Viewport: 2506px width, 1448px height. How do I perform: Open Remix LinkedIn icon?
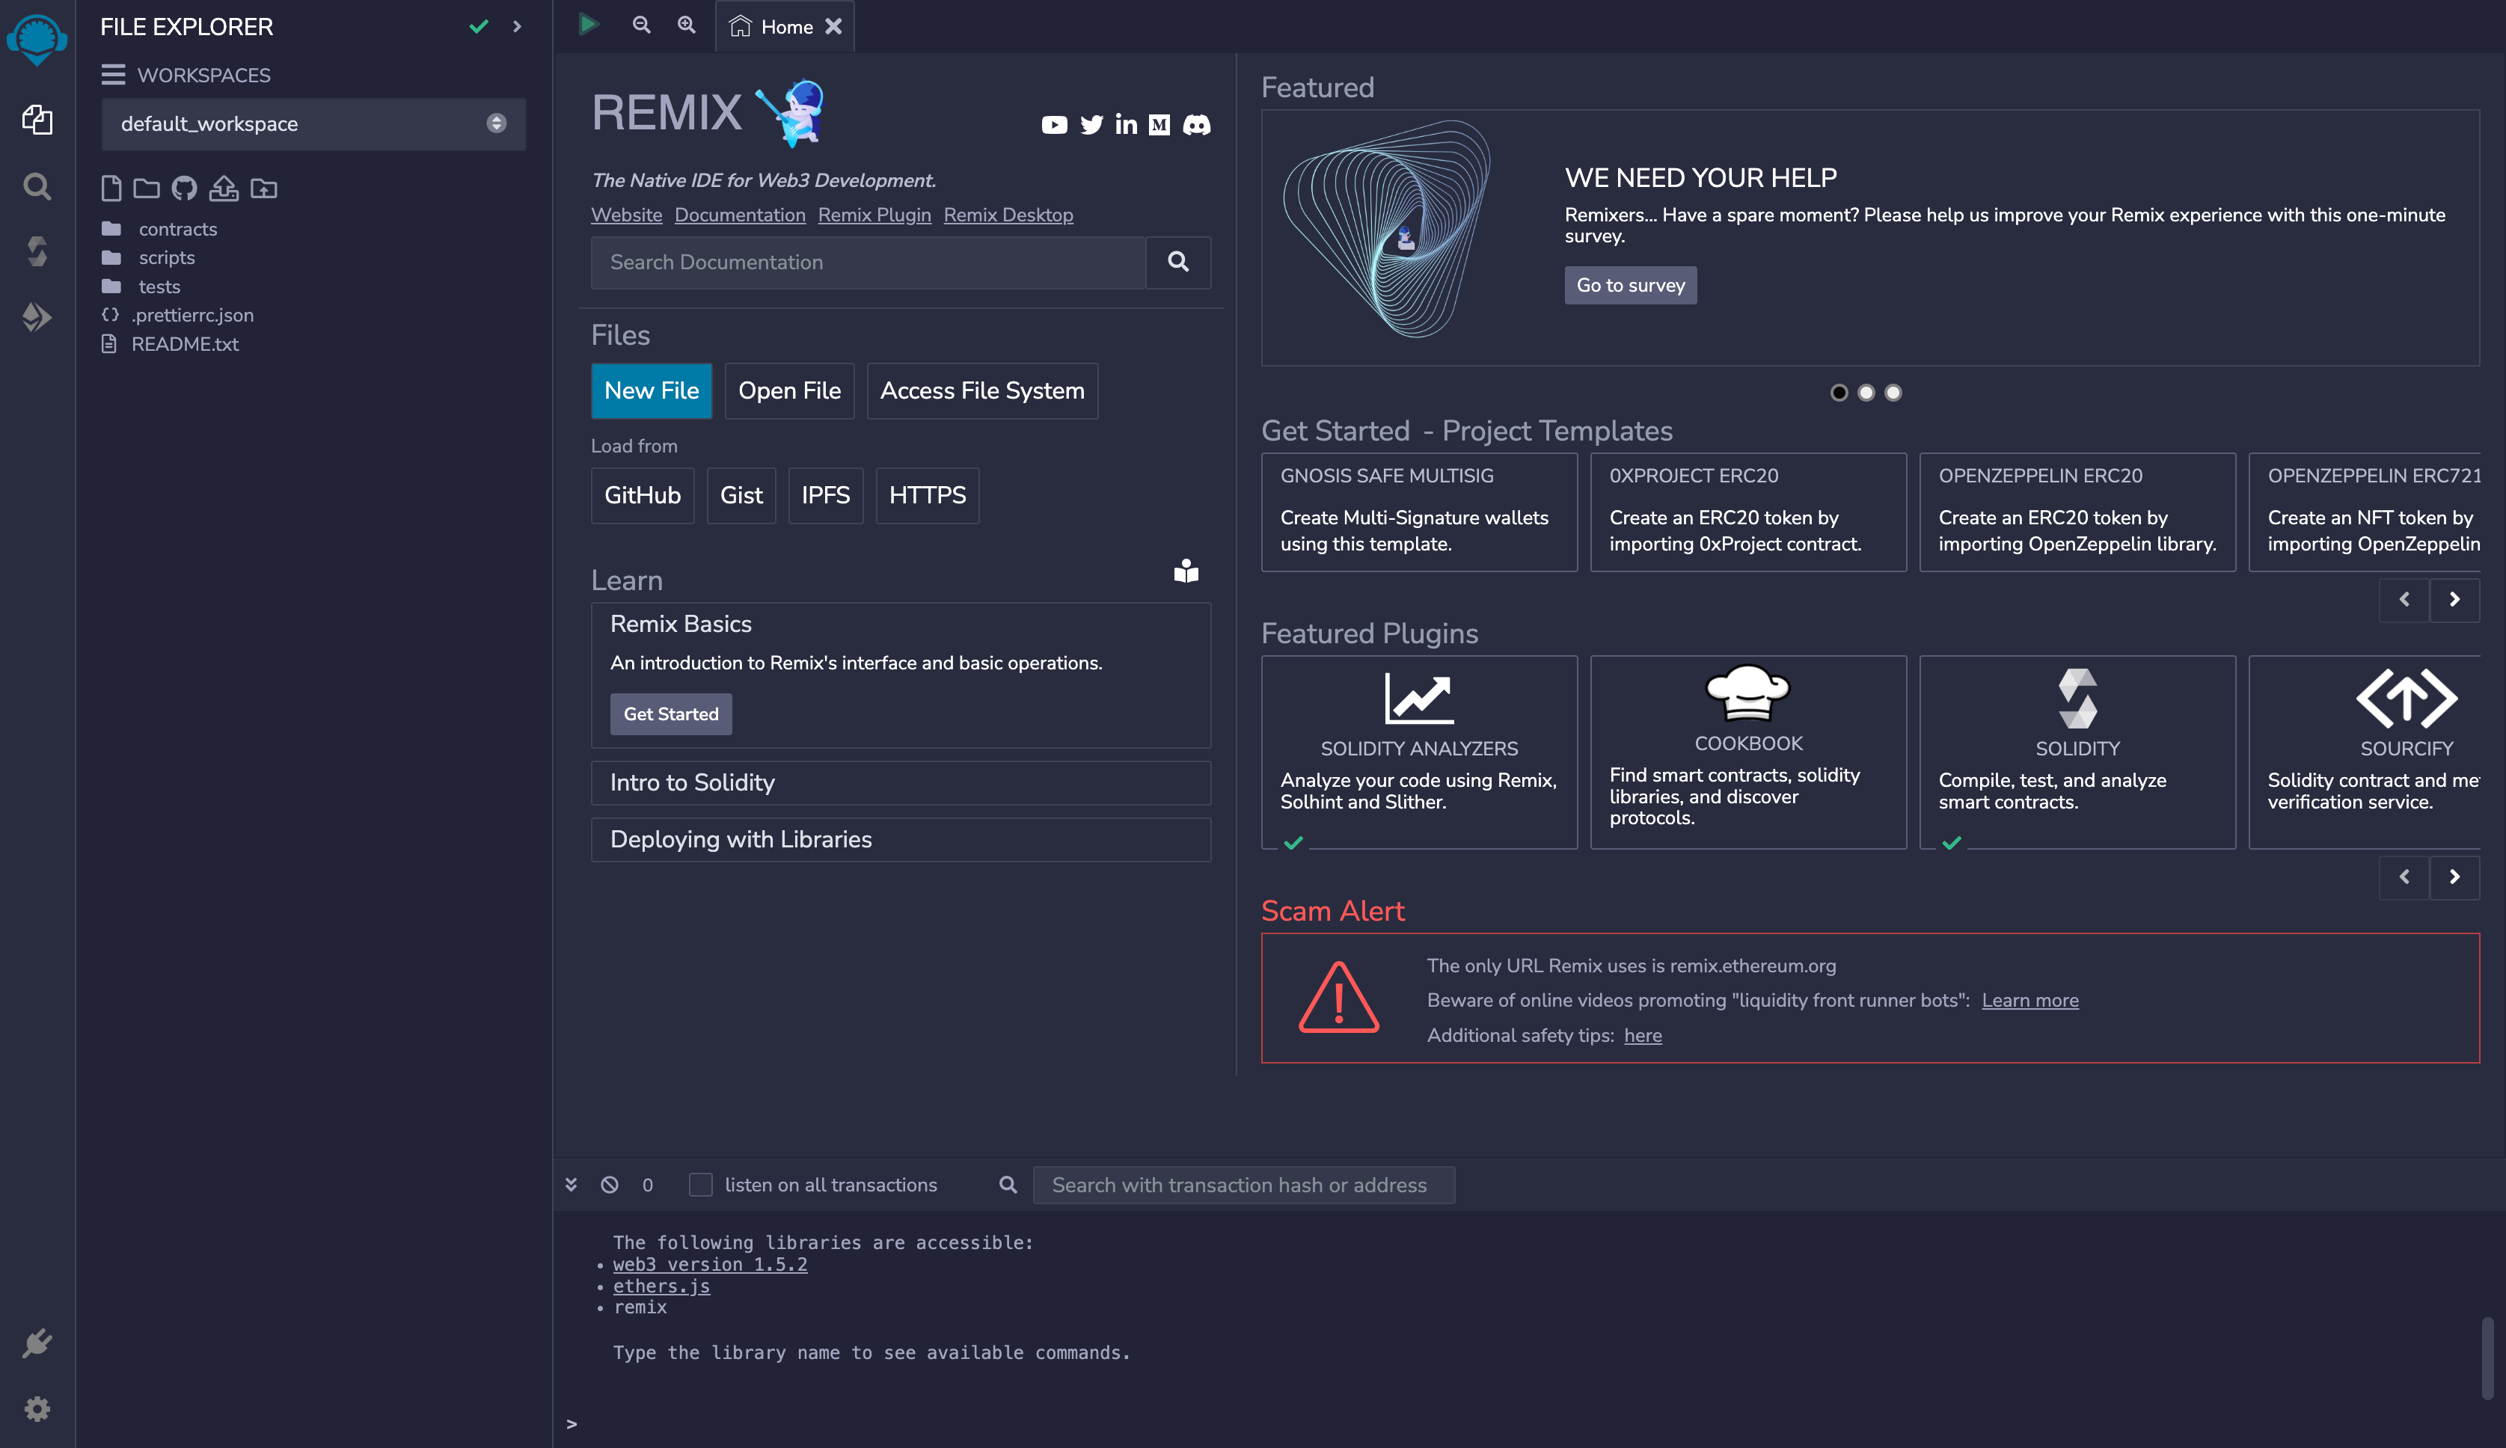point(1126,124)
